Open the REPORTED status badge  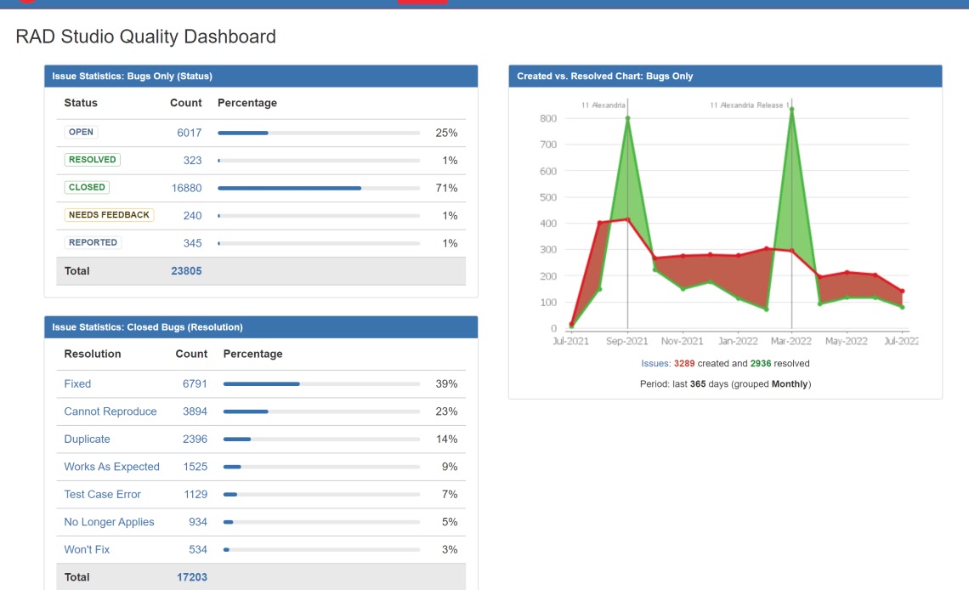(93, 242)
